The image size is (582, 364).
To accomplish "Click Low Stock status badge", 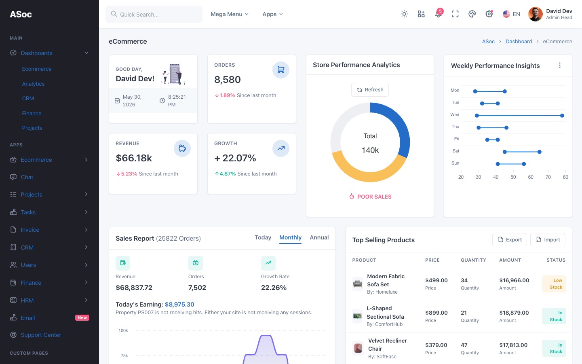I will 554,284.
